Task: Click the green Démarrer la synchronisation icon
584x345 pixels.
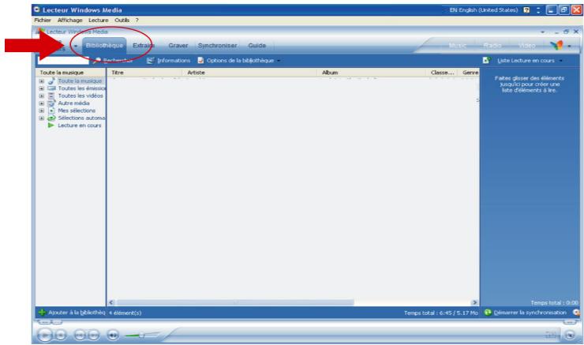Action: click(488, 312)
